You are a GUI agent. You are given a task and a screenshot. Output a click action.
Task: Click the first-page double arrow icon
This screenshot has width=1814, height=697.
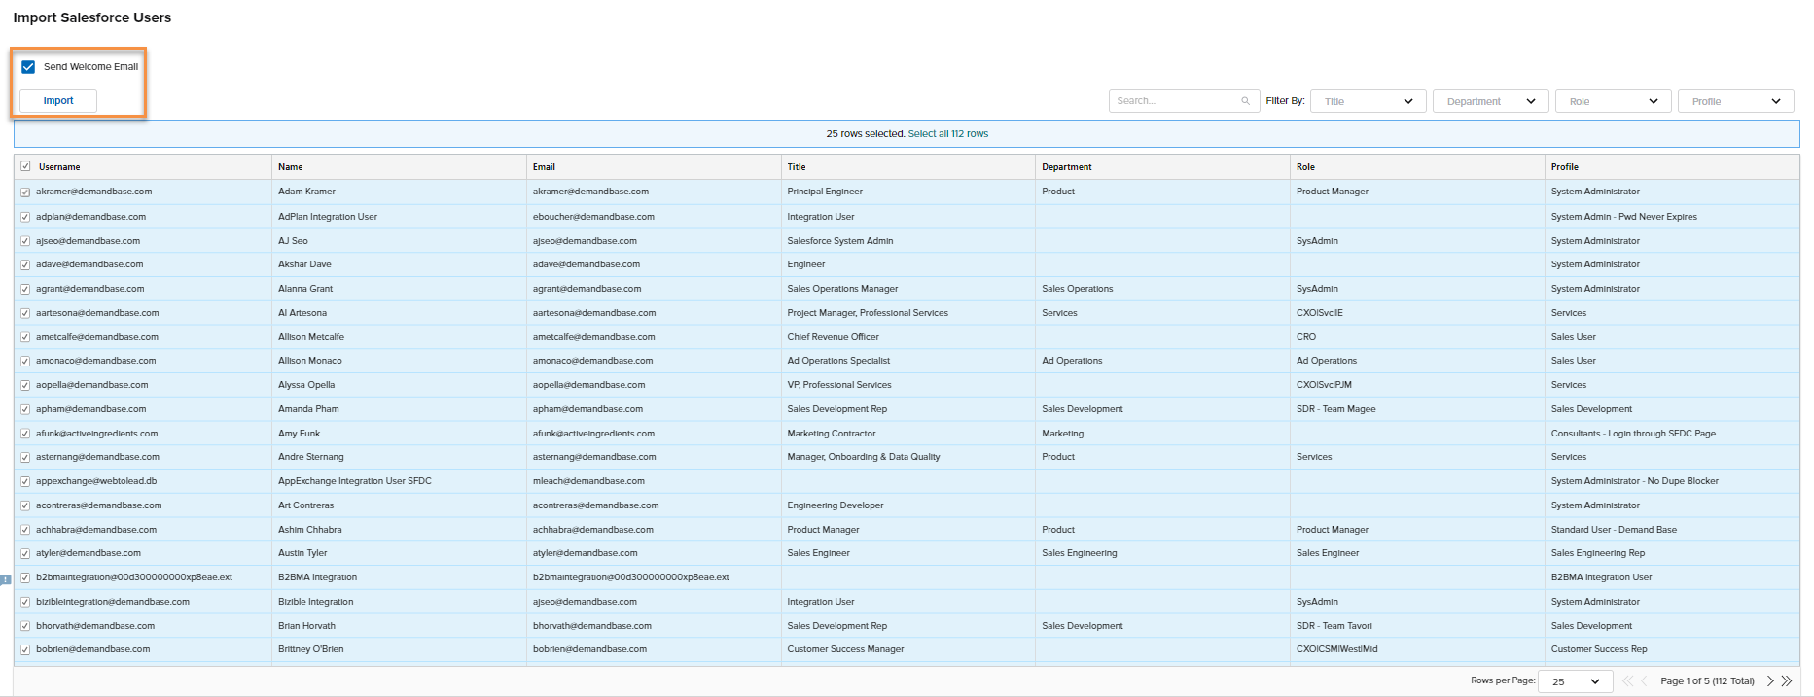click(1628, 681)
